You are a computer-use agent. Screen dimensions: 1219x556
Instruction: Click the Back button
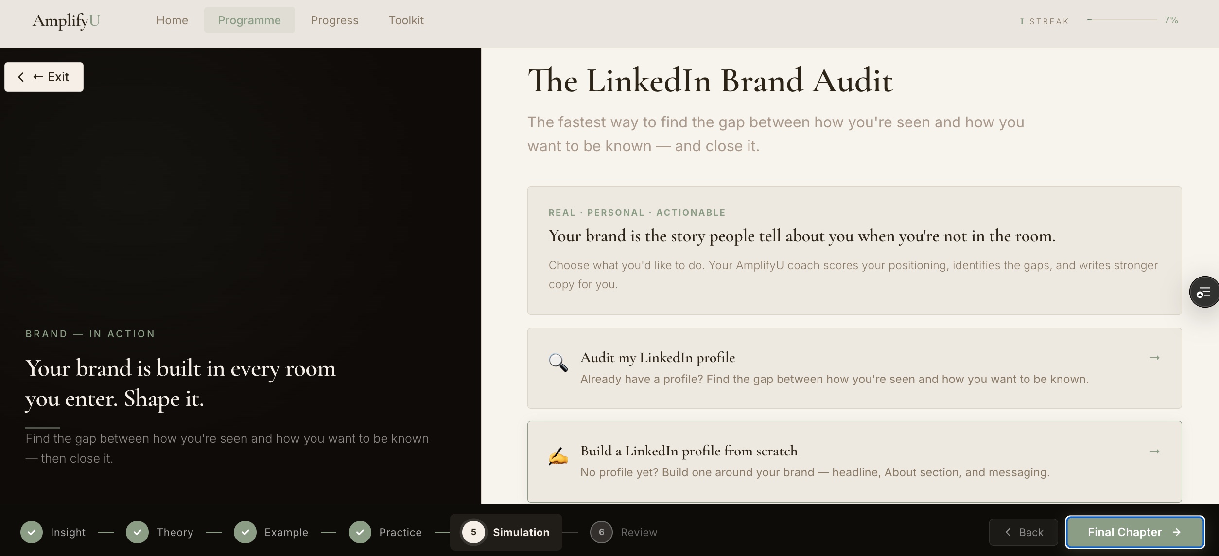(1023, 532)
